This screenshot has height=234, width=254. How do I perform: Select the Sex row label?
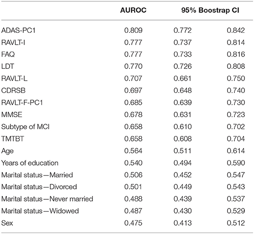(x=7, y=223)
